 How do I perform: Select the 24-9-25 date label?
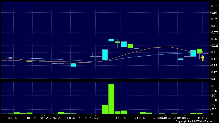(139, 118)
